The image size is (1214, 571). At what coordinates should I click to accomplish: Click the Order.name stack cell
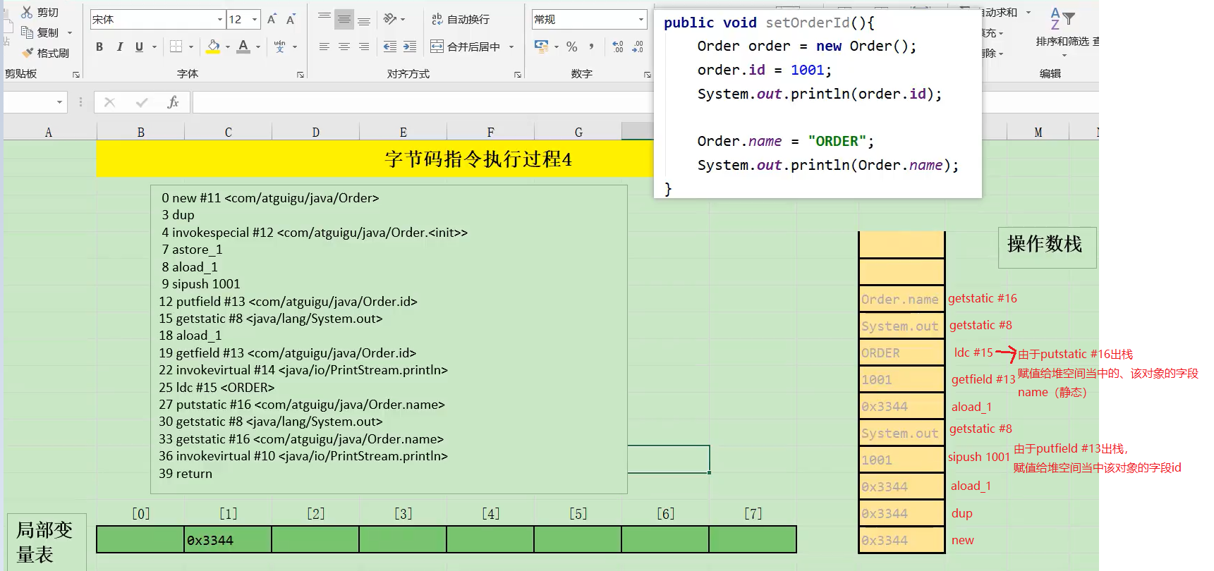(902, 299)
